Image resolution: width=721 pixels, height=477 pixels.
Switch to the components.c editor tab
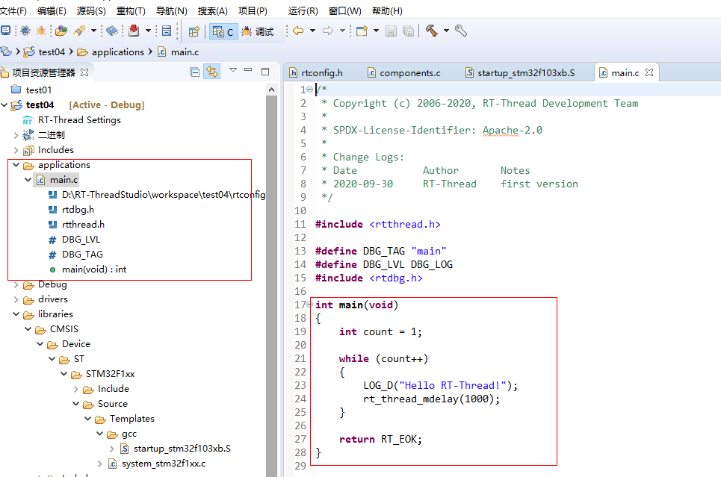[x=403, y=73]
